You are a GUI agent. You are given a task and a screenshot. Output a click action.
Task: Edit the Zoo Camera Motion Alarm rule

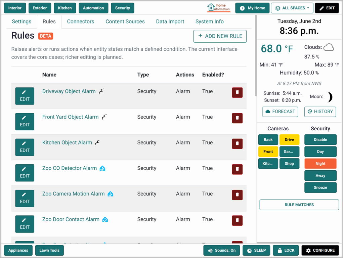pos(25,198)
